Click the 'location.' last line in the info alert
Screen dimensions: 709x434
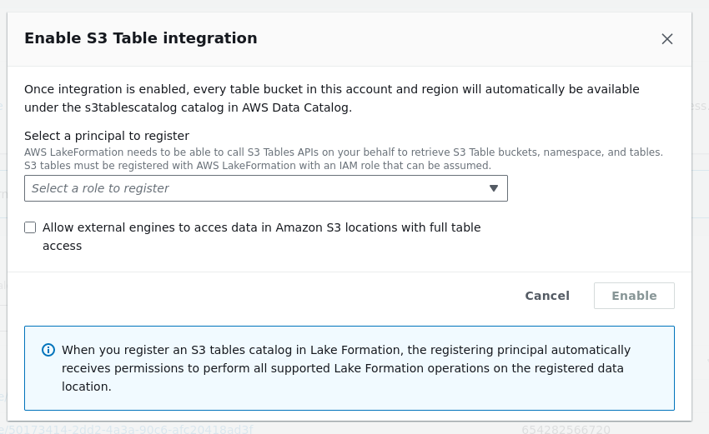click(87, 387)
